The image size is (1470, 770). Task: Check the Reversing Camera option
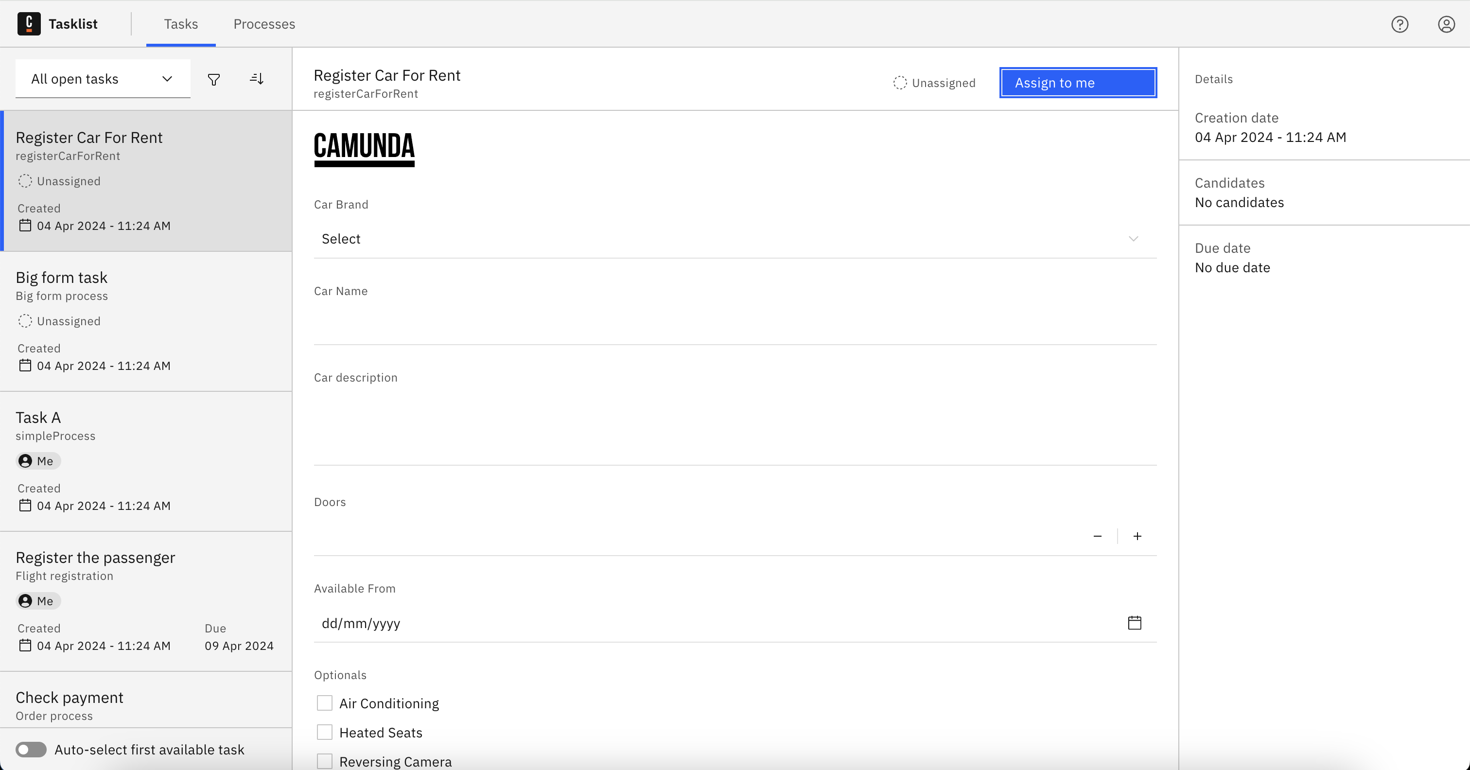[325, 761]
